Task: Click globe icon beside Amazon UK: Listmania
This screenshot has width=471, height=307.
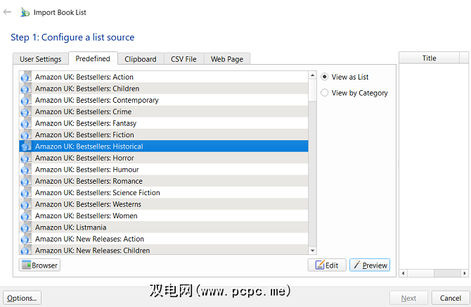Action: pyautogui.click(x=25, y=227)
